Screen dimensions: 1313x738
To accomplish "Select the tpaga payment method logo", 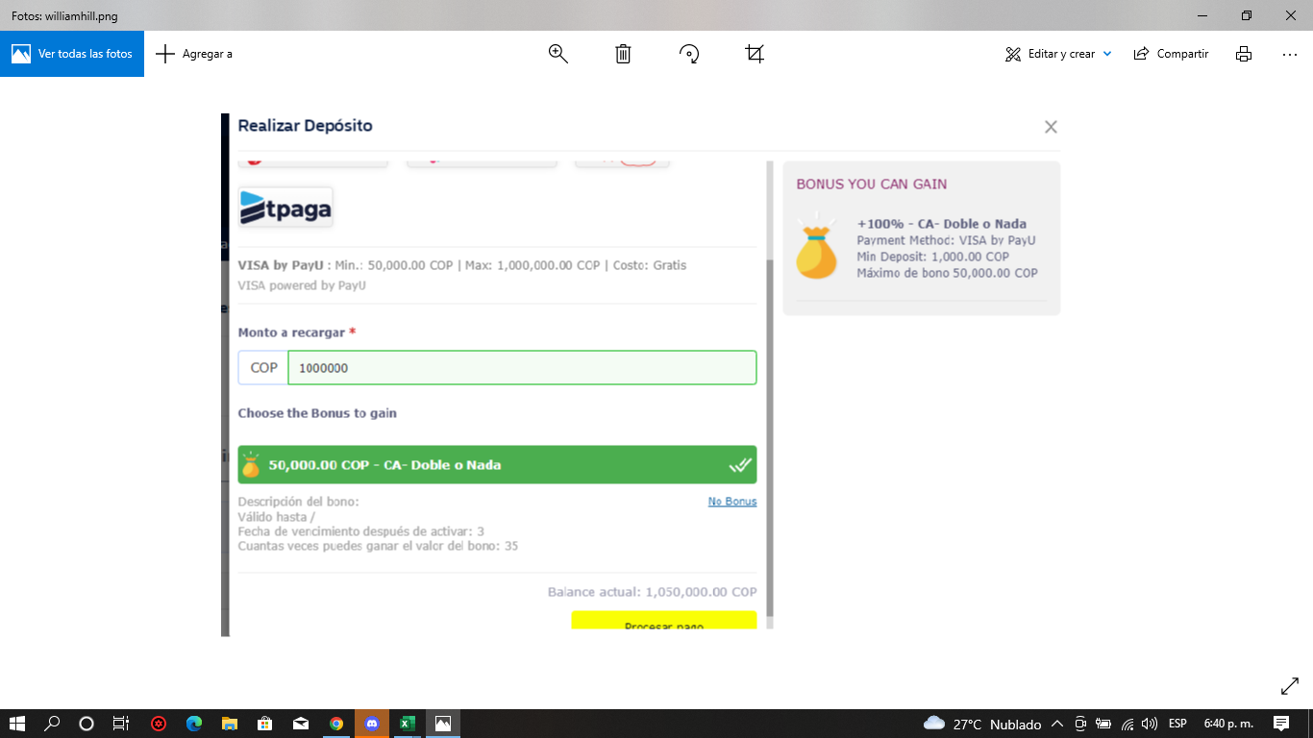I will coord(285,207).
